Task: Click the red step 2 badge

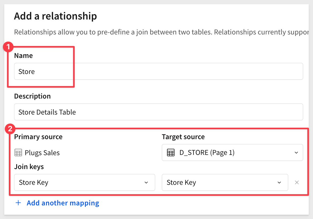Action: [x=10, y=129]
